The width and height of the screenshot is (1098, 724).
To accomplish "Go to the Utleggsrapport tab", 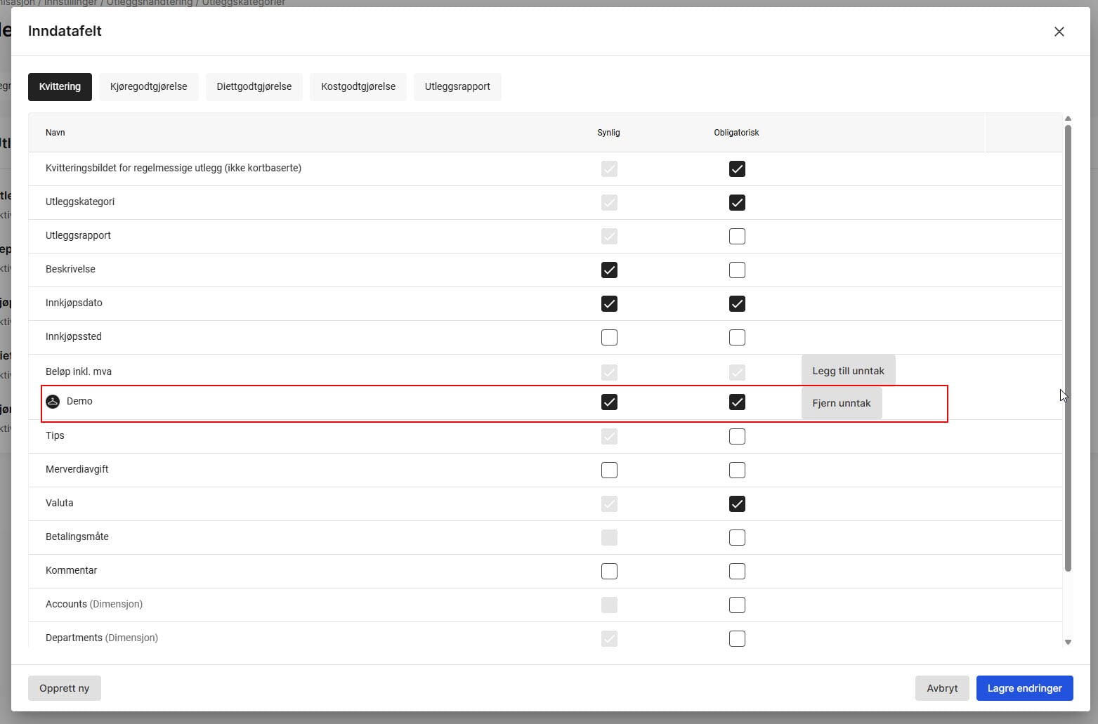I will pos(457,87).
